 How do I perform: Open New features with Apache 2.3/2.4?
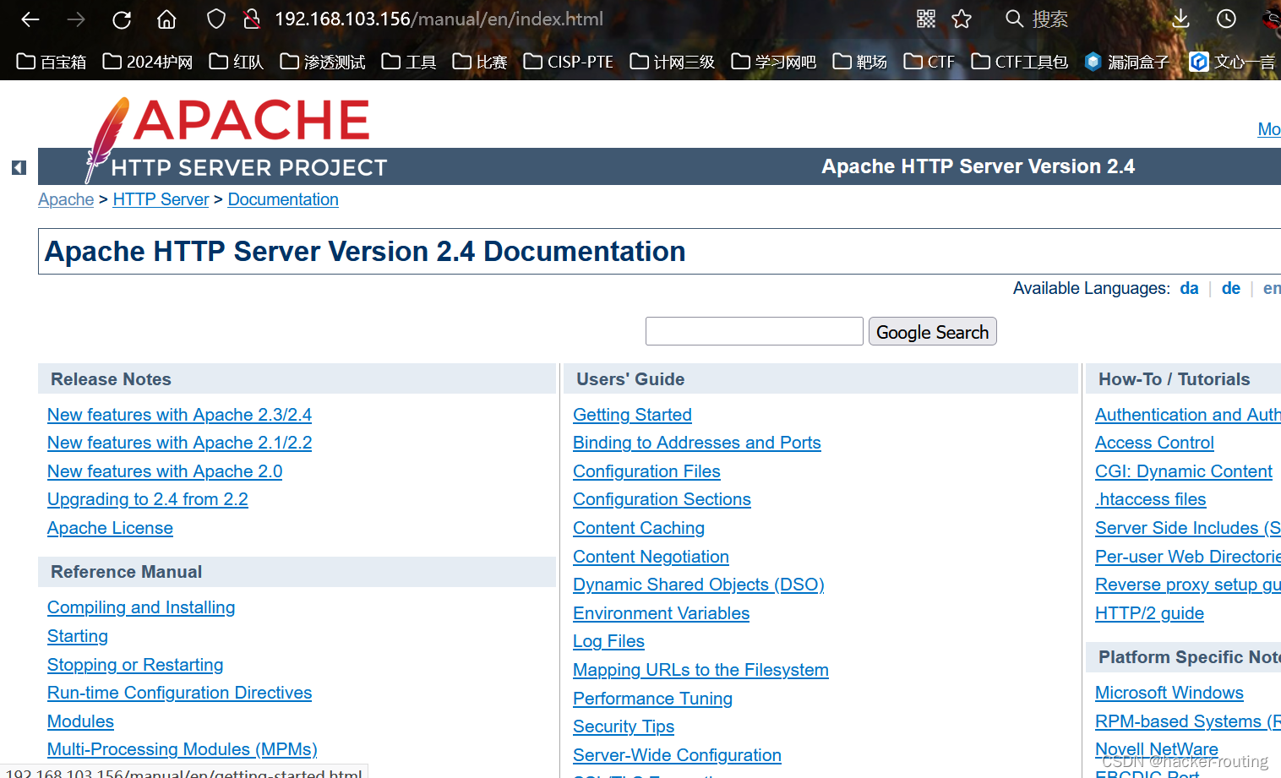coord(179,415)
